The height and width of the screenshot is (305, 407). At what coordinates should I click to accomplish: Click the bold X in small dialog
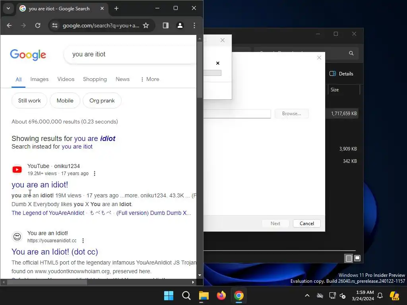pyautogui.click(x=218, y=63)
